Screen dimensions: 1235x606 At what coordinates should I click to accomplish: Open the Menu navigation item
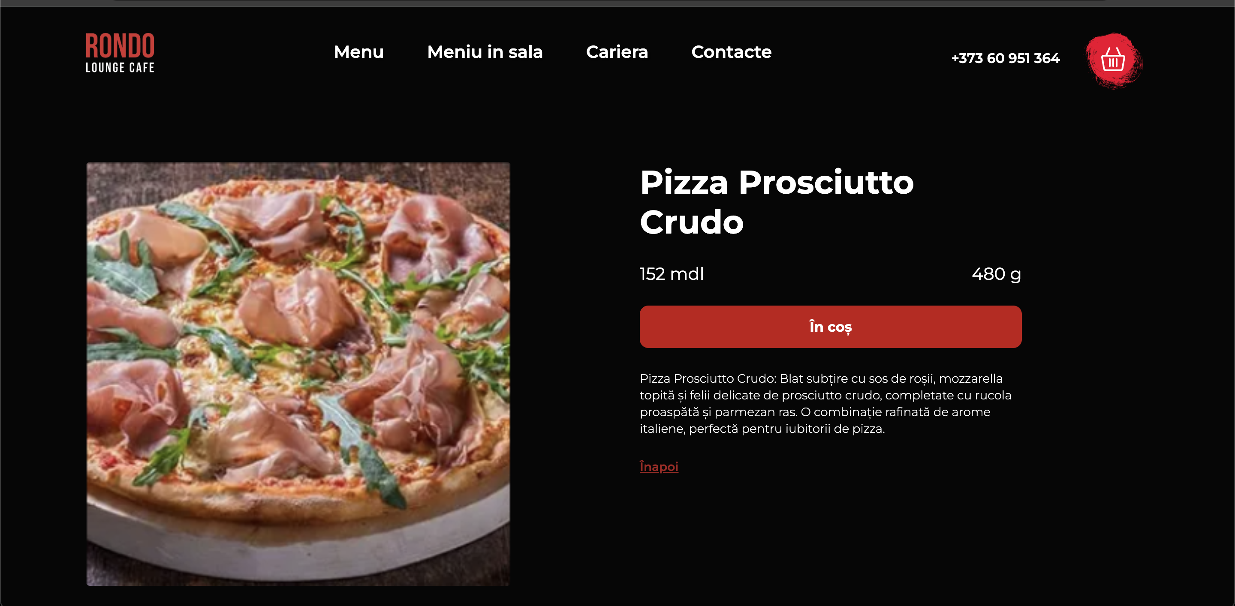click(358, 52)
